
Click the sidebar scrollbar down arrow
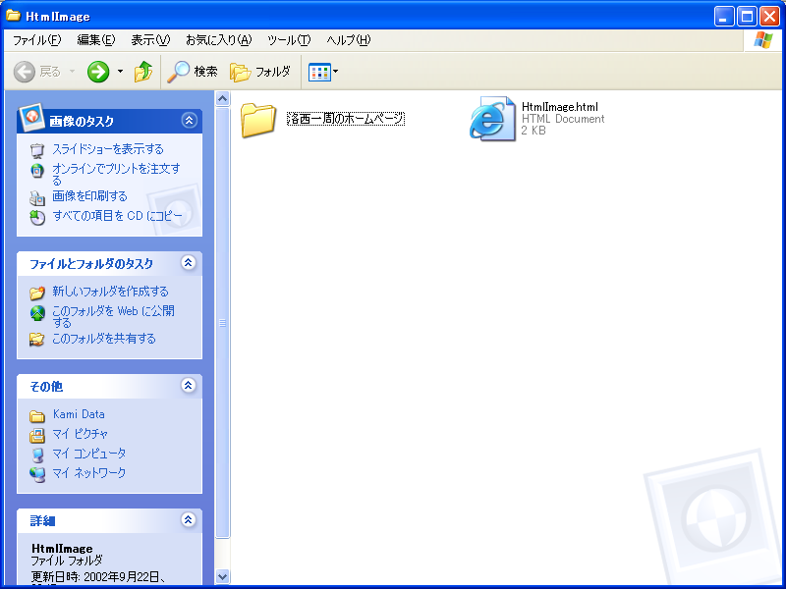(x=222, y=577)
